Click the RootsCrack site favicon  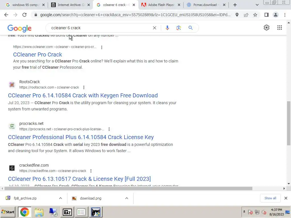12,85
